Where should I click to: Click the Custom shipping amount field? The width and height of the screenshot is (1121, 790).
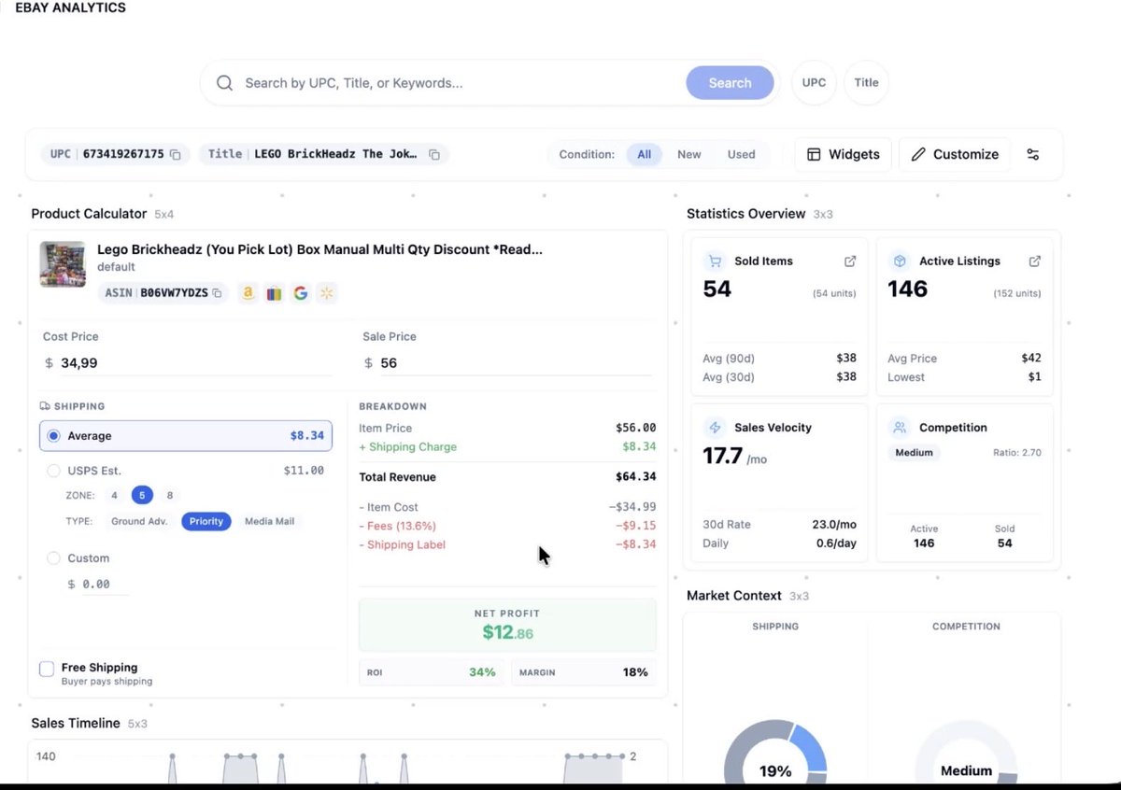(x=98, y=585)
